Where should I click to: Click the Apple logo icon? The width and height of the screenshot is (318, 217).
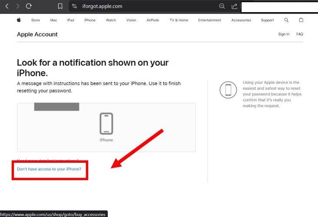[x=19, y=20]
